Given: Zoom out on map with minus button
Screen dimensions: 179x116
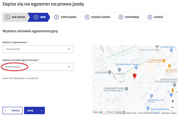Looking at the screenshot, I should click(x=172, y=107).
